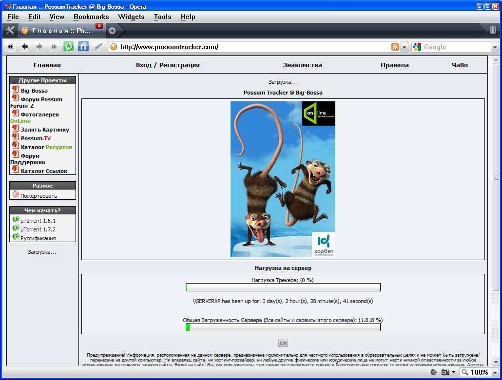Click the Корвет logo on the banner
502x380 pixels.
tap(324, 244)
